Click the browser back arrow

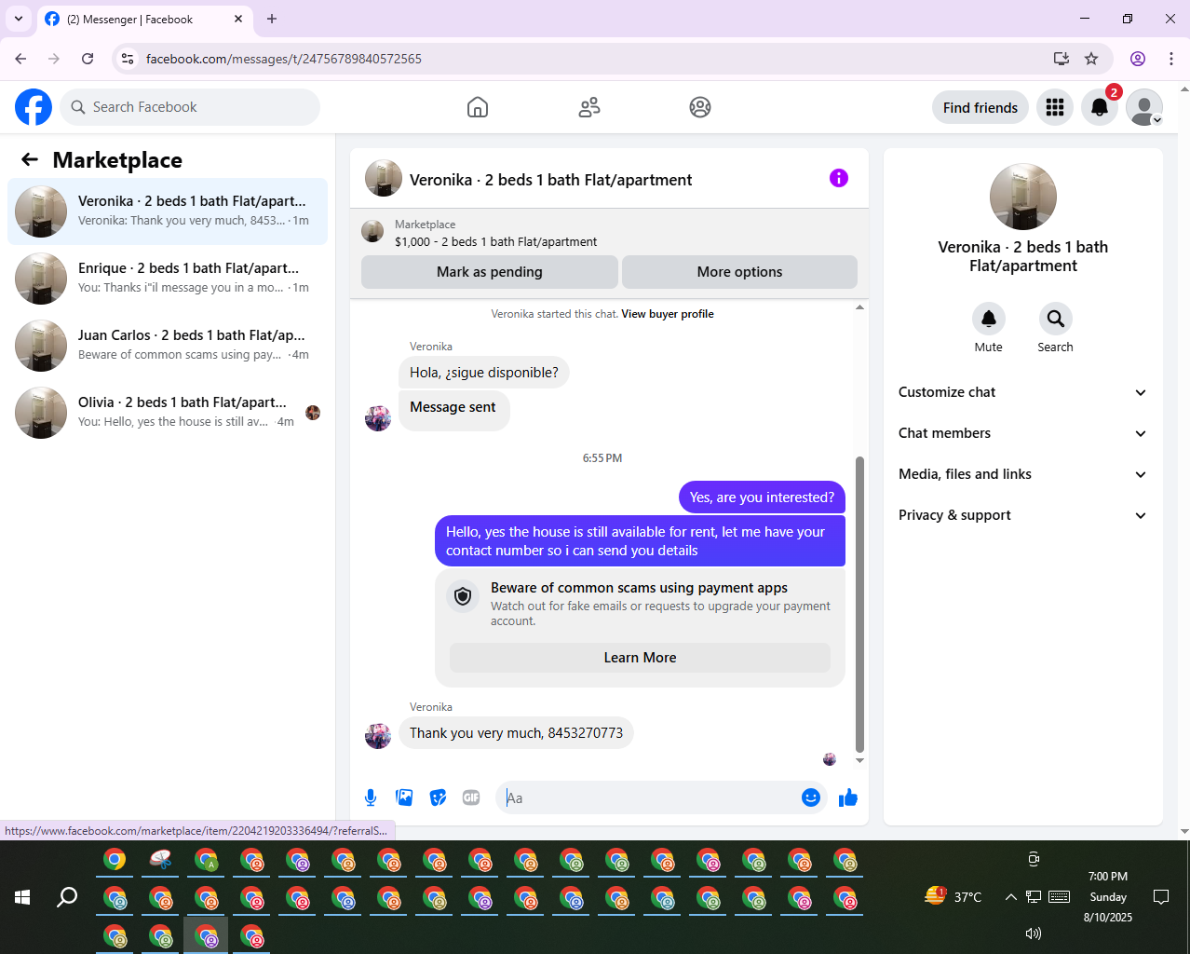(20, 59)
